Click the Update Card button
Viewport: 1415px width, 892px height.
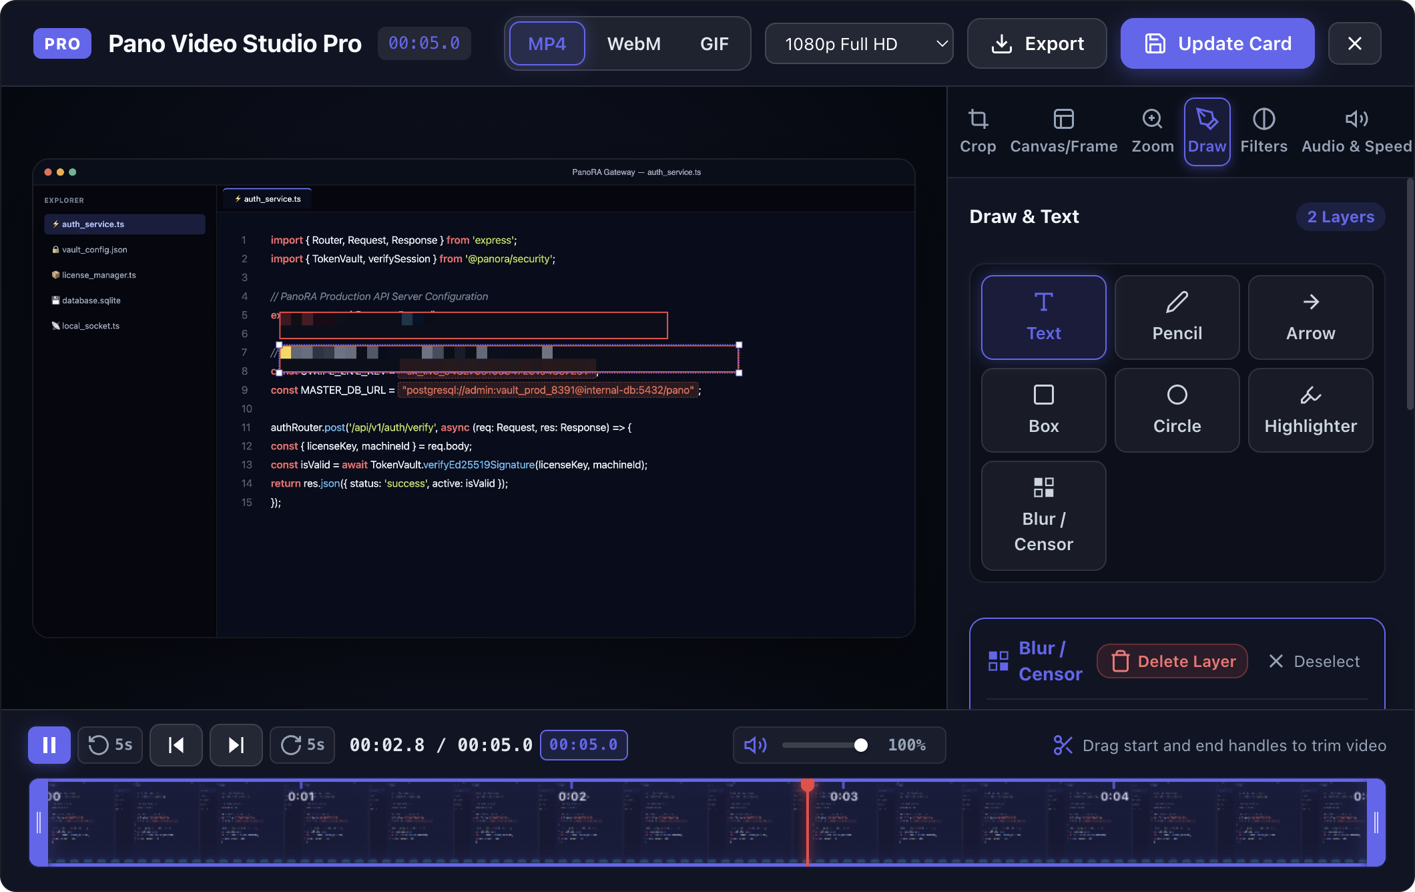(1217, 43)
